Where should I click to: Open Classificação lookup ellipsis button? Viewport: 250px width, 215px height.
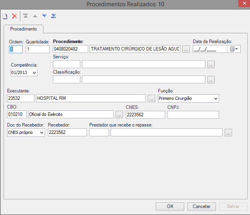(x=211, y=80)
